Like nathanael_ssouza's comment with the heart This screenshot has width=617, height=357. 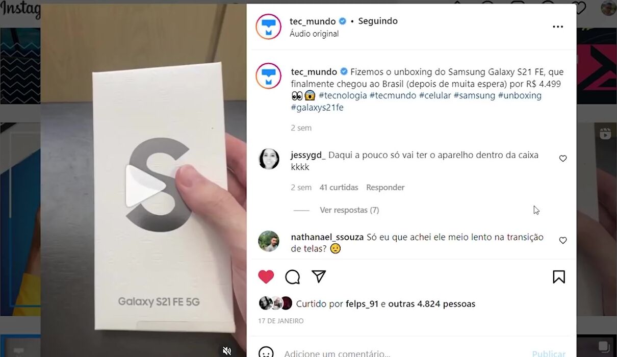(563, 240)
